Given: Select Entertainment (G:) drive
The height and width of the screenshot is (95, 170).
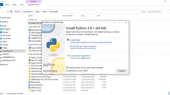Looking at the screenshot, I should tap(9, 60).
